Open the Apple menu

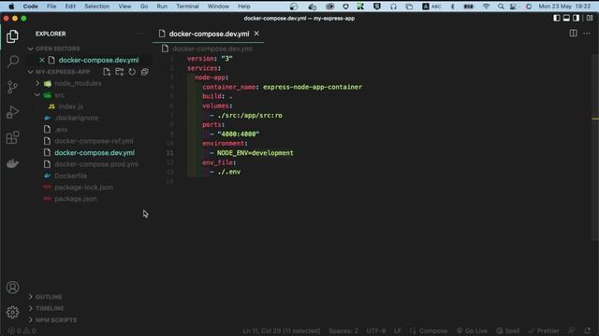(11, 7)
